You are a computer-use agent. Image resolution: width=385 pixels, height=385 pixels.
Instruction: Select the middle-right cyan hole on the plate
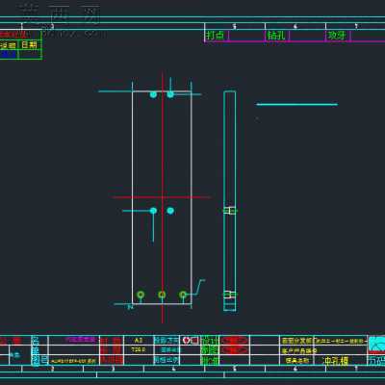pyautogui.click(x=170, y=211)
